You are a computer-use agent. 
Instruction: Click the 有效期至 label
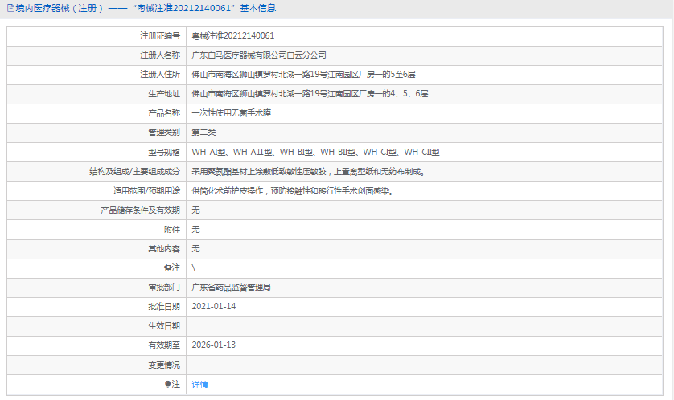coord(164,345)
